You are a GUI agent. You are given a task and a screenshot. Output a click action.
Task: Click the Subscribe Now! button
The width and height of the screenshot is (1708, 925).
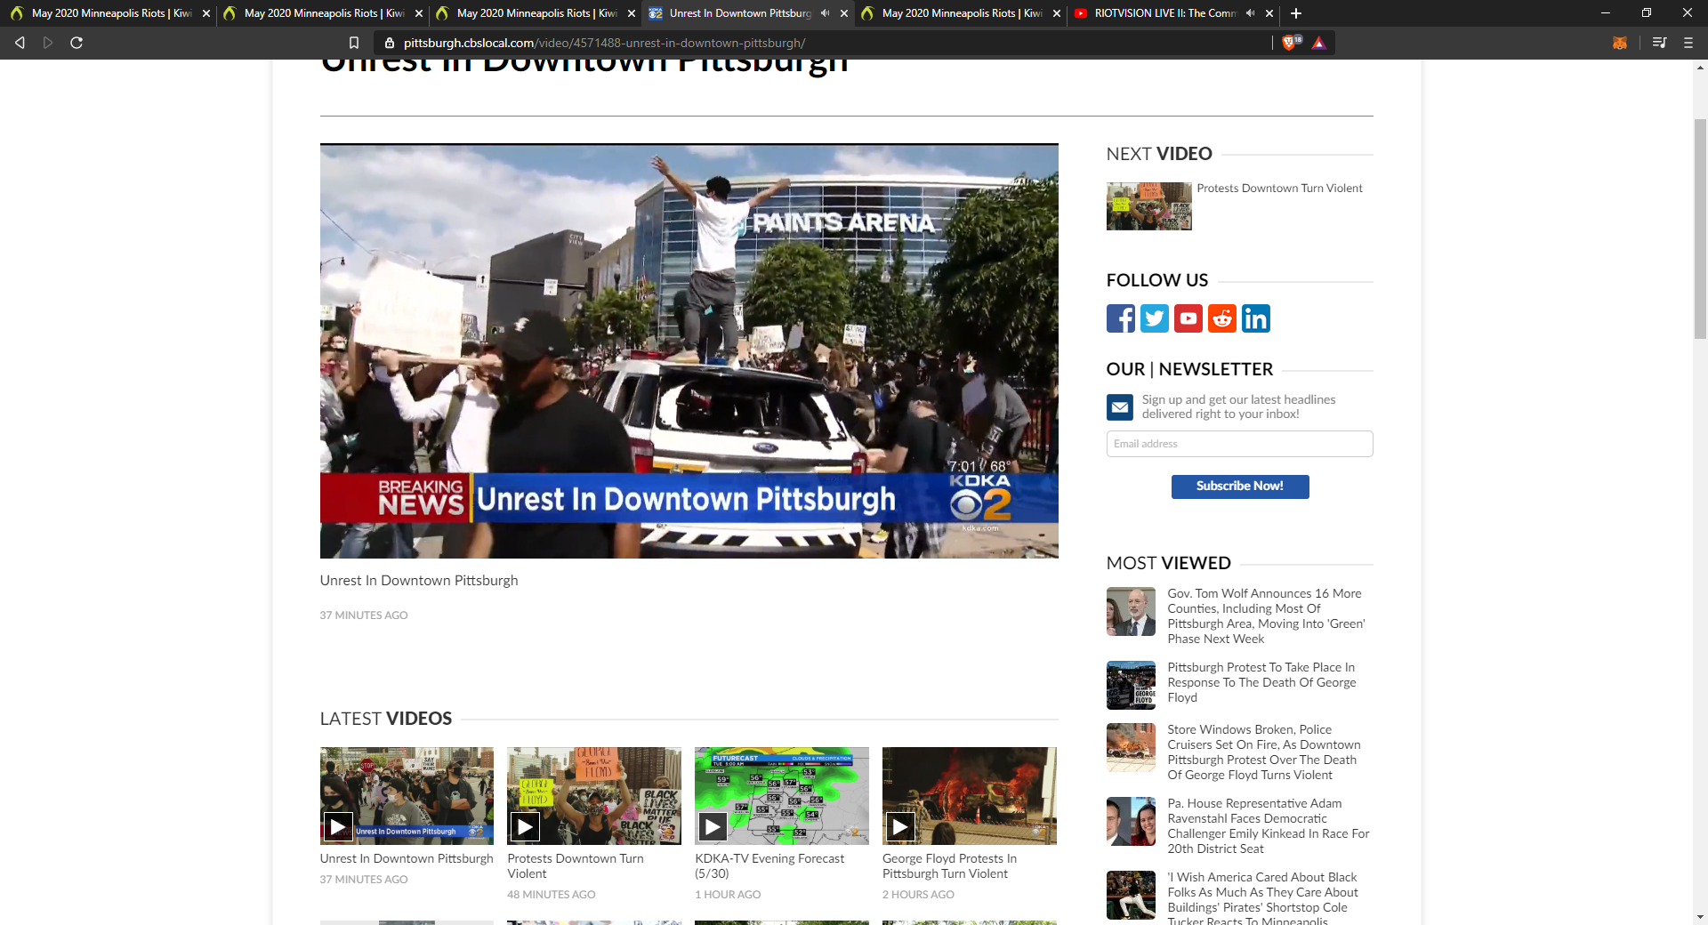(1240, 487)
